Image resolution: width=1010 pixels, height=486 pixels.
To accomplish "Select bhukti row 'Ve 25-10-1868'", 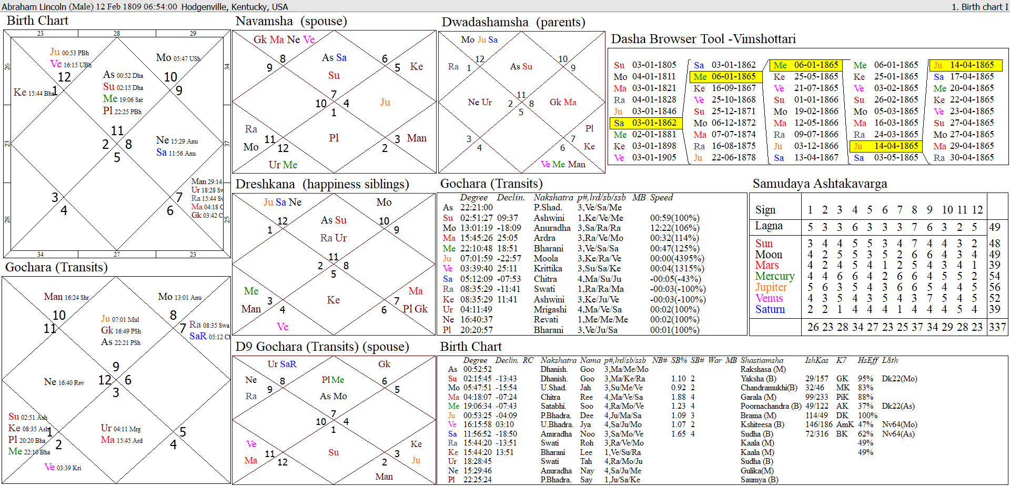I will coord(725,100).
